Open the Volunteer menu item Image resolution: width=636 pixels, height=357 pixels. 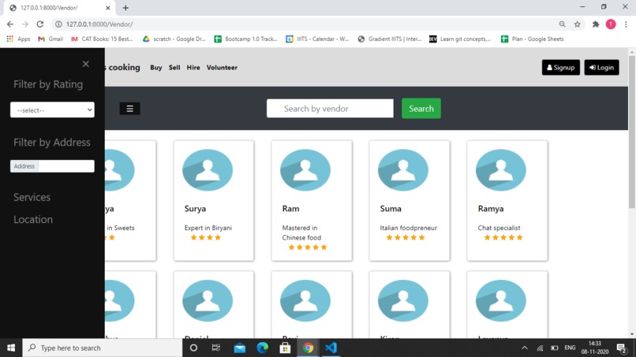222,68
